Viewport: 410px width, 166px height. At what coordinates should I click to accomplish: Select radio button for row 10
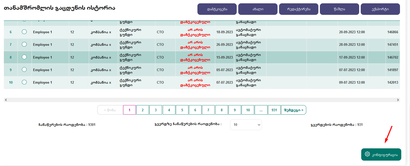(x=24, y=82)
